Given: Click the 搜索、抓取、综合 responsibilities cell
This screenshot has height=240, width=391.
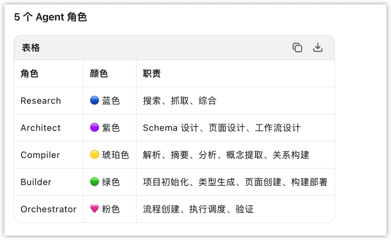Looking at the screenshot, I should point(180,101).
